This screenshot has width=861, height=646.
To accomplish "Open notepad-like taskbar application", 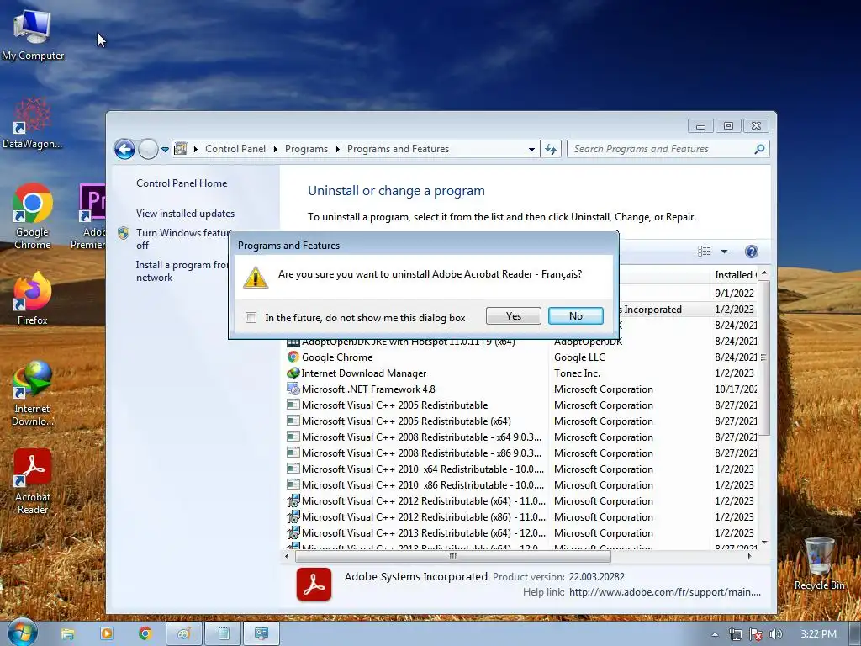I will tap(223, 634).
